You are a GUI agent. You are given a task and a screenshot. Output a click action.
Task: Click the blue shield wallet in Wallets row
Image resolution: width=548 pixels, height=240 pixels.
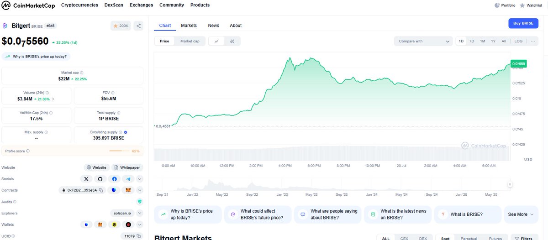pyautogui.click(x=86, y=224)
